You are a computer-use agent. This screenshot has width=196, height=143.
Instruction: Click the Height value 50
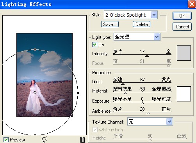pyautogui.click(x=150, y=136)
